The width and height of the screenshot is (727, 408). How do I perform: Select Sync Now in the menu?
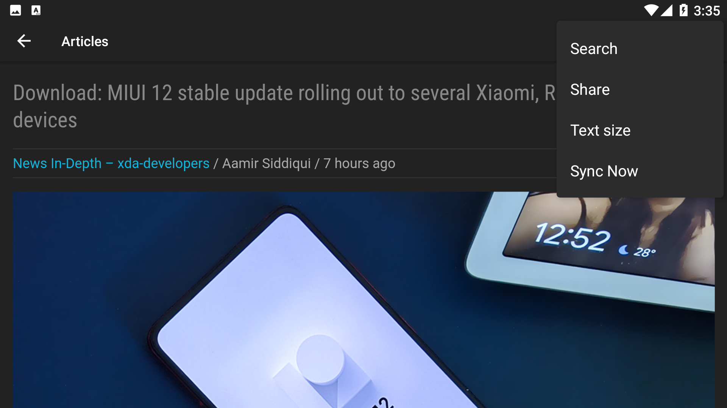pos(640,171)
